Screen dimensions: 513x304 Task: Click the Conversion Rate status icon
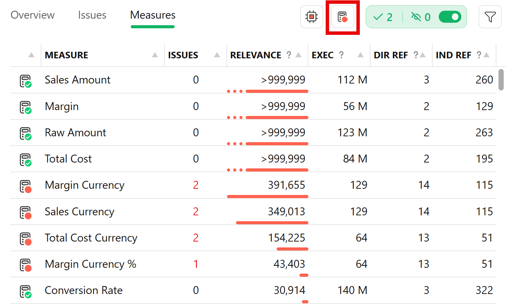tap(26, 292)
